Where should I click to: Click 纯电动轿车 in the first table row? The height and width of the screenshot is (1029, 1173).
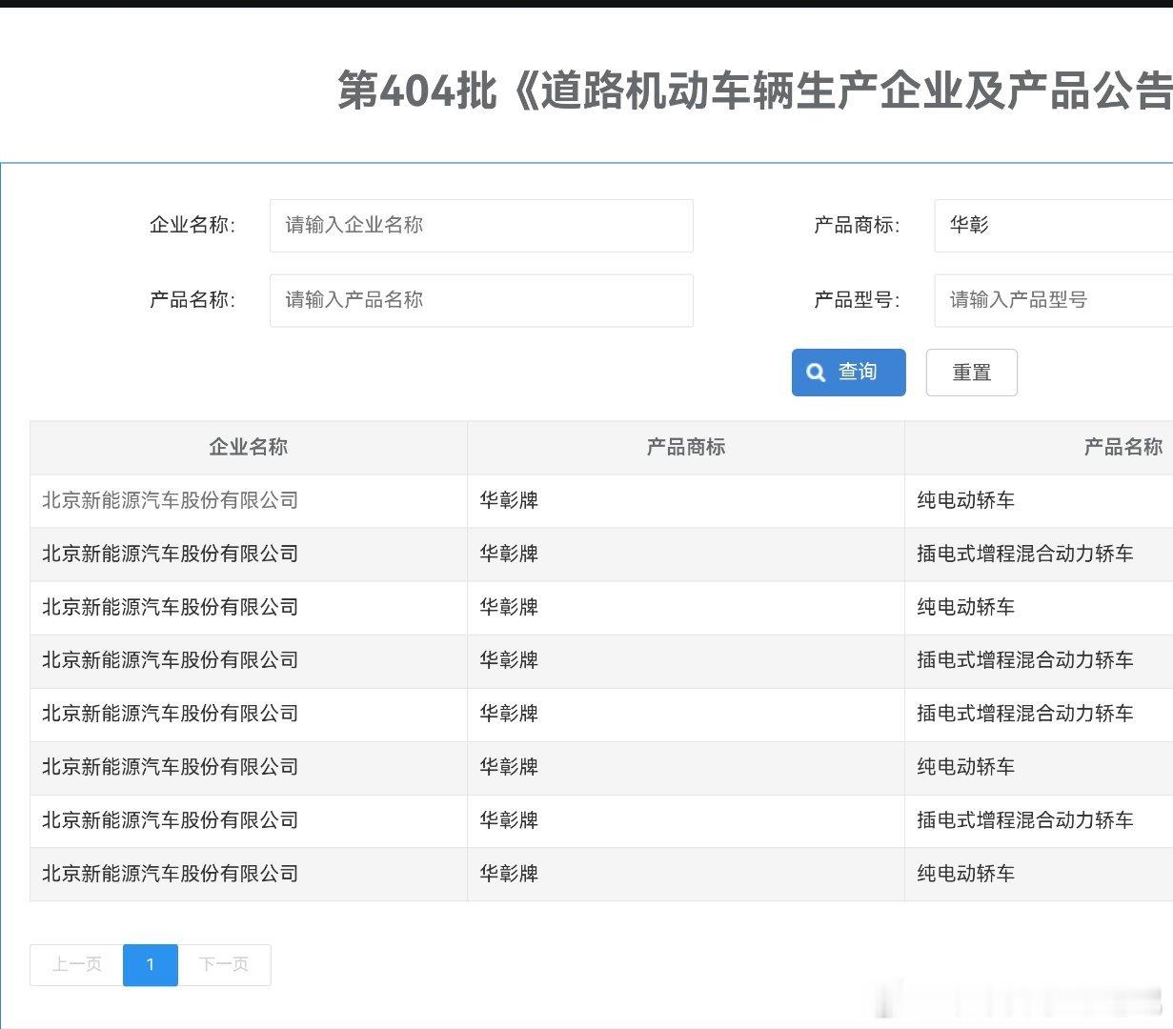point(965,500)
